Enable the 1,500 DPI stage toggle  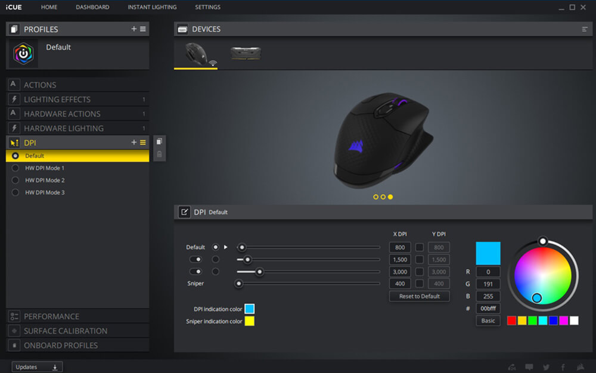point(195,259)
